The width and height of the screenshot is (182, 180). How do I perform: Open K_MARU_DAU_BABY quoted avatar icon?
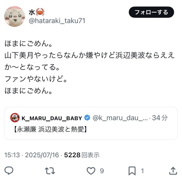click(15, 118)
